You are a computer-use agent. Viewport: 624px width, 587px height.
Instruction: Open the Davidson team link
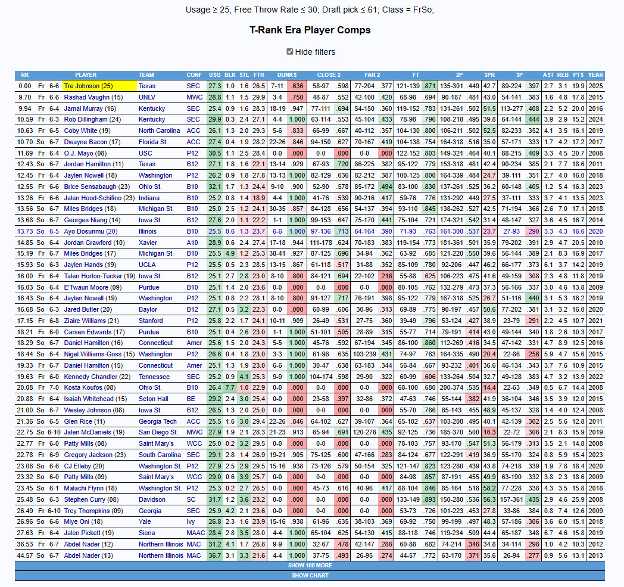(x=152, y=499)
